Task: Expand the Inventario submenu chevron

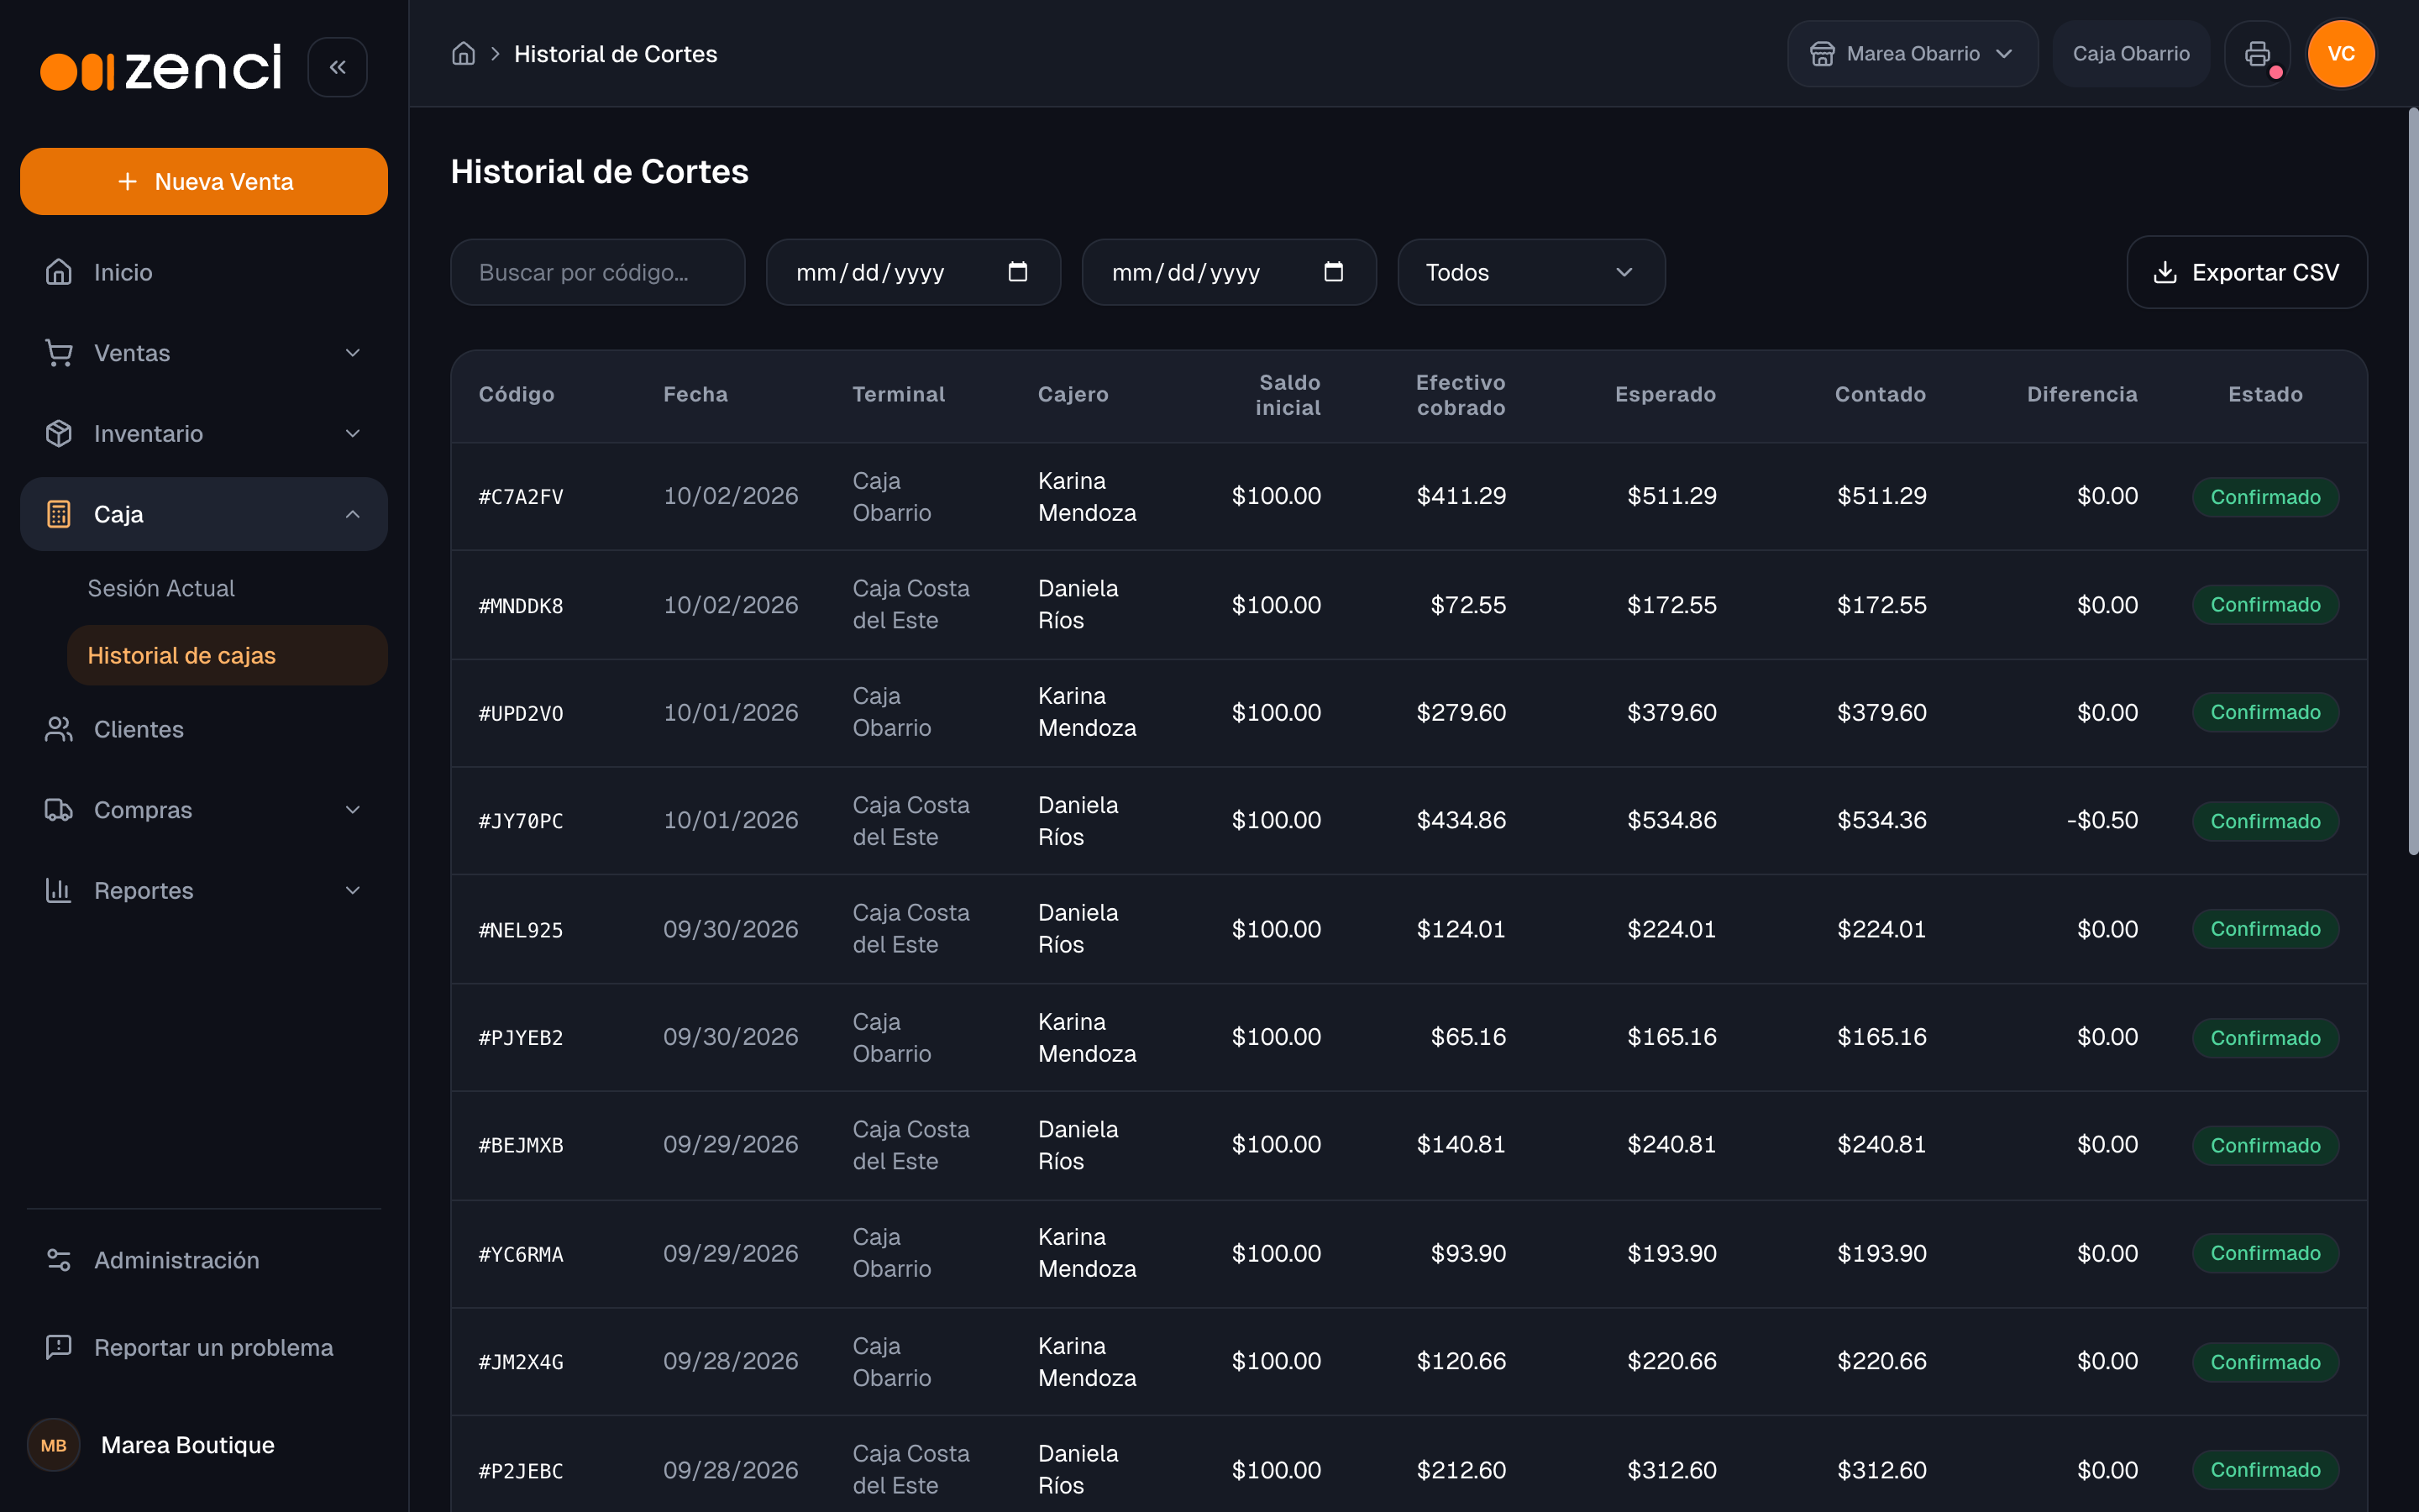Action: click(x=352, y=433)
